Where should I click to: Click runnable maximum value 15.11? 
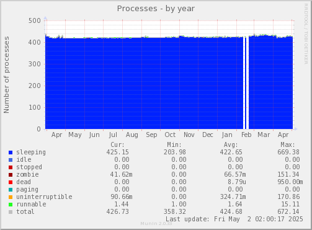click(290, 204)
